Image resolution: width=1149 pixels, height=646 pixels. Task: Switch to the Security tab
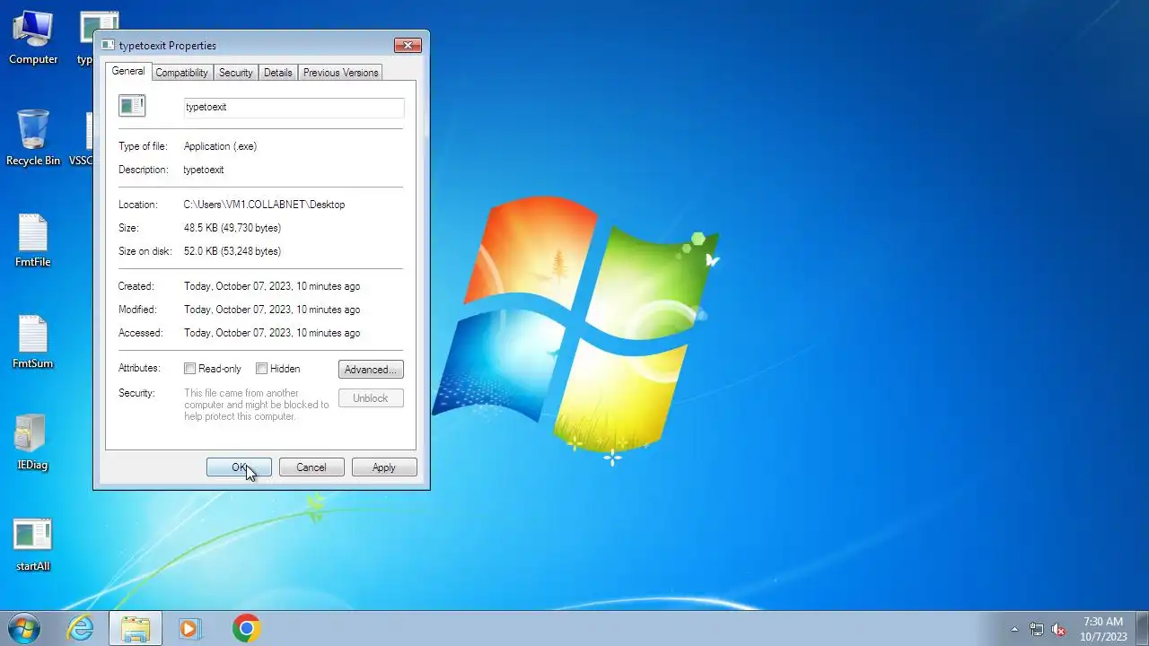(235, 73)
